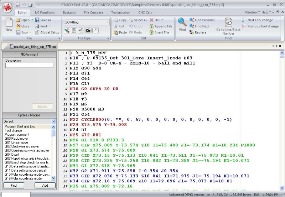Screen dimensions: 285x197
Task: Open the Backplot tab
Action: pos(69,12)
